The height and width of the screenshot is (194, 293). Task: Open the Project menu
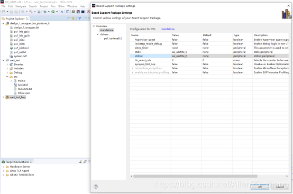[x=44, y=6]
